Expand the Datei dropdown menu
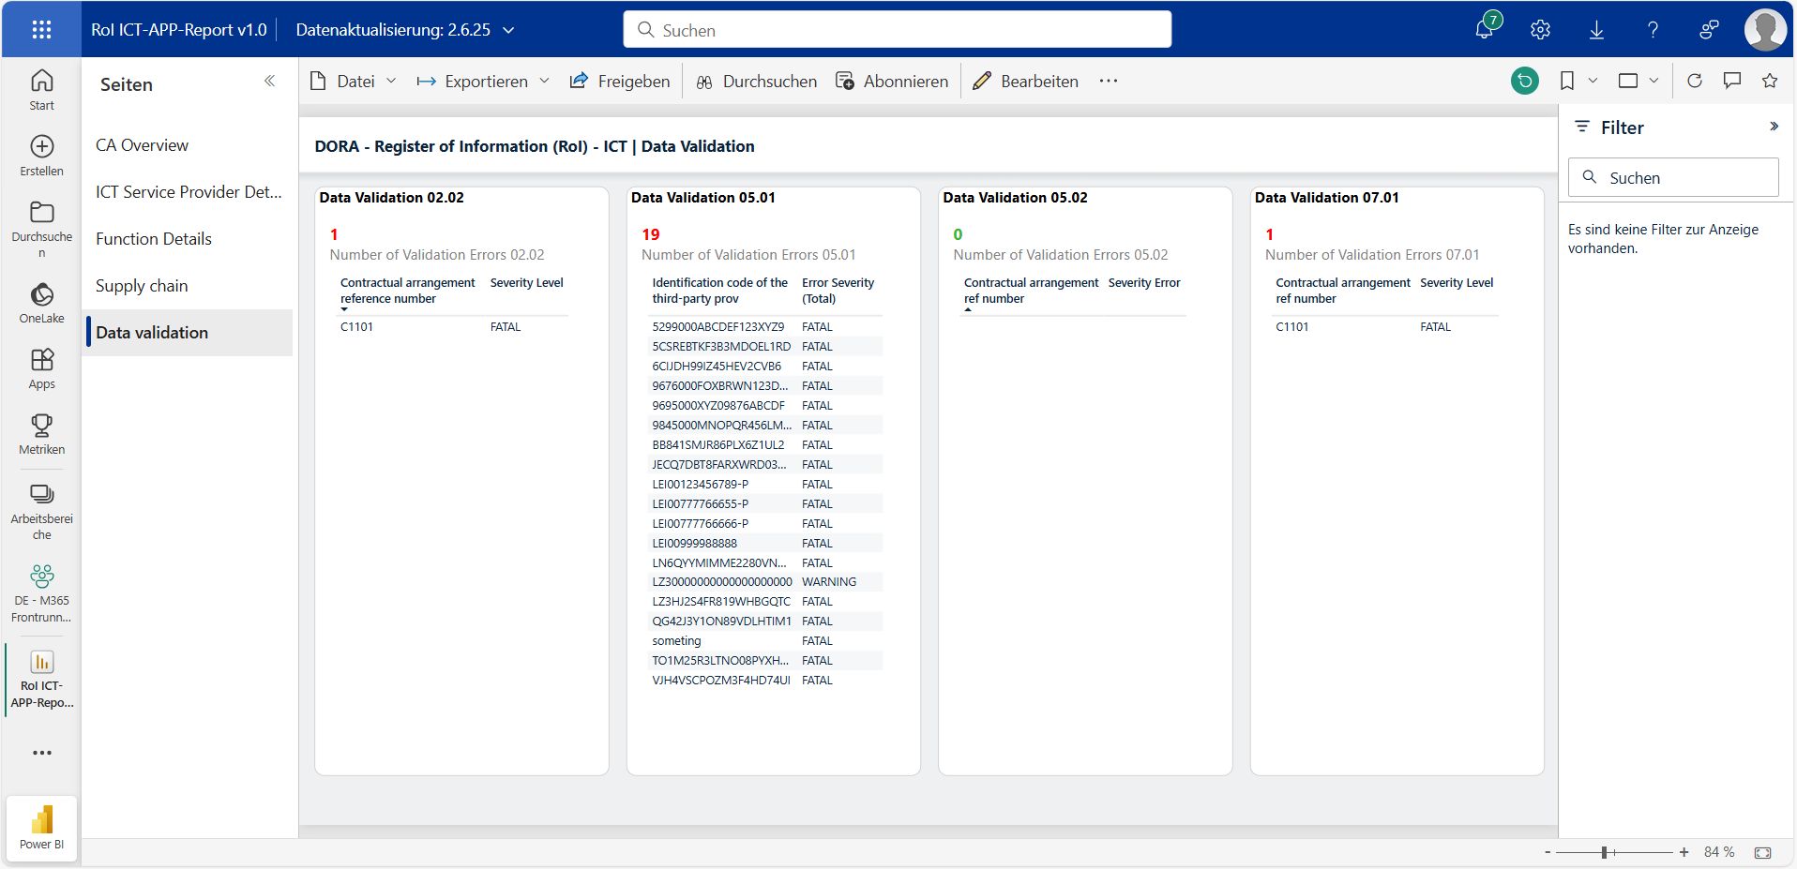 point(354,82)
